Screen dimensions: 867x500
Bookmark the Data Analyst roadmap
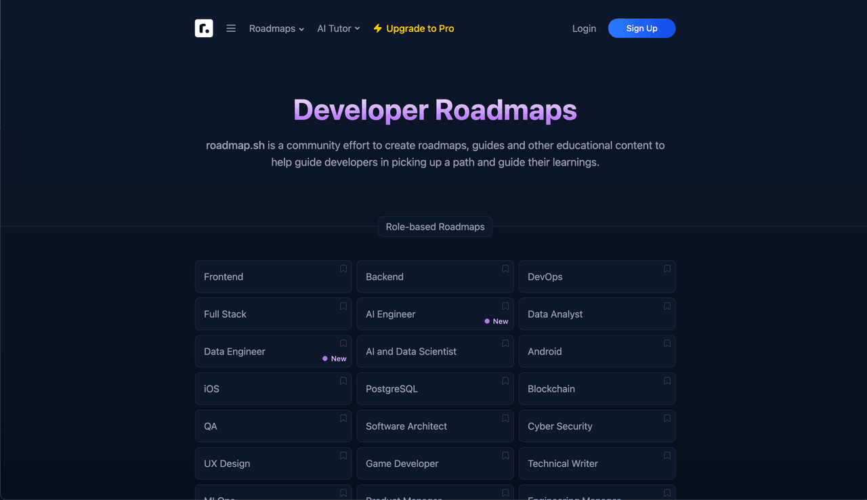click(x=667, y=306)
